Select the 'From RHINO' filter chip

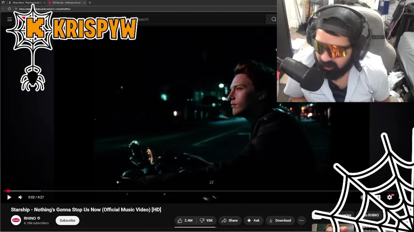pos(370,215)
